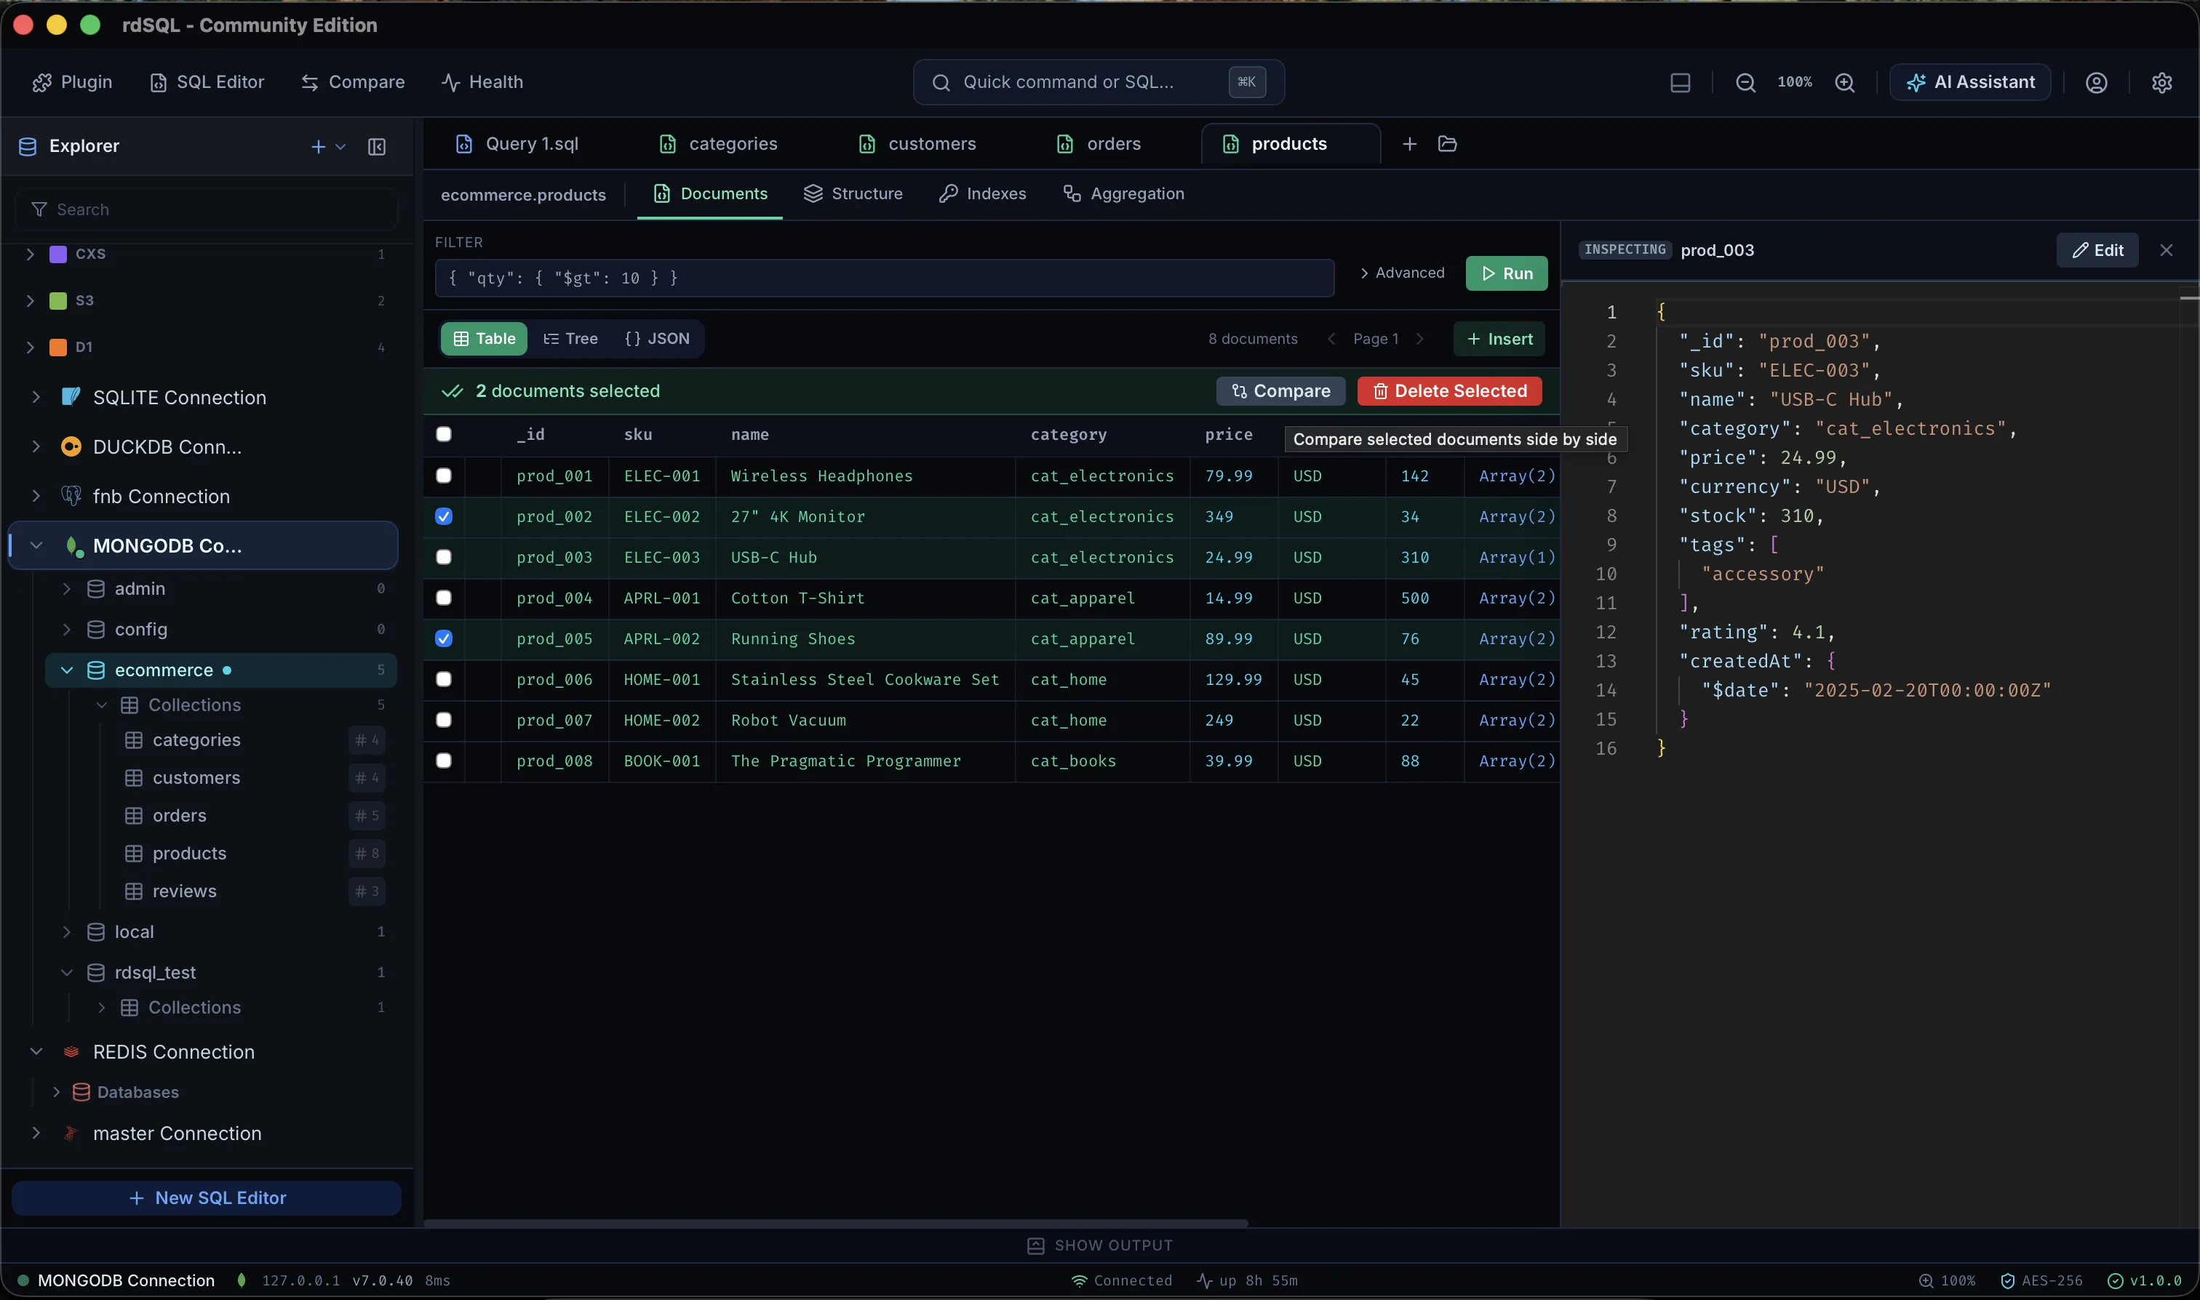Screen dimensions: 2200x1300
Task: Click the AES-256 shield status icon
Action: click(2007, 1280)
